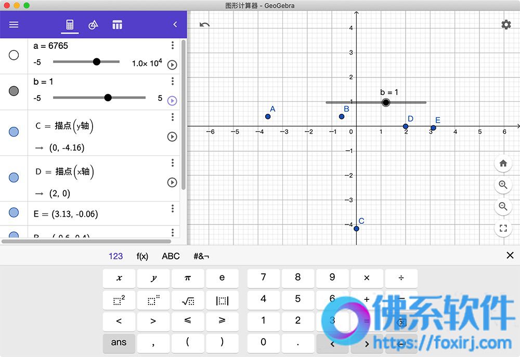
Task: Open more options for slider a
Action: 173,45
